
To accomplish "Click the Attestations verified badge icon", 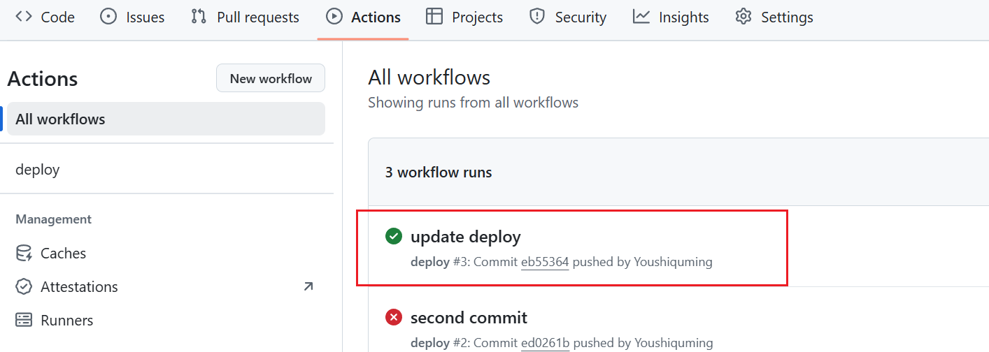I will click(x=24, y=286).
